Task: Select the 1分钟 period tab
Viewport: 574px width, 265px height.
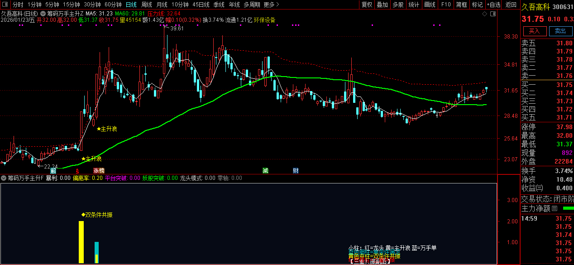Action: pyautogui.click(x=34, y=5)
